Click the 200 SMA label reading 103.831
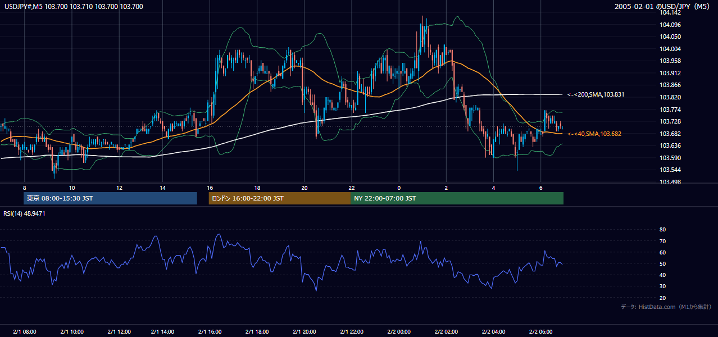This screenshot has height=337, width=718. coord(596,95)
